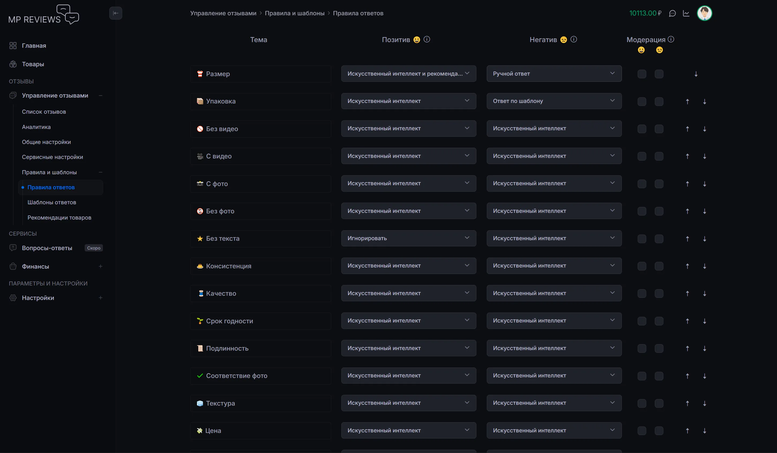
Task: Open the Позитив dropdown for Без текста
Action: tap(408, 238)
